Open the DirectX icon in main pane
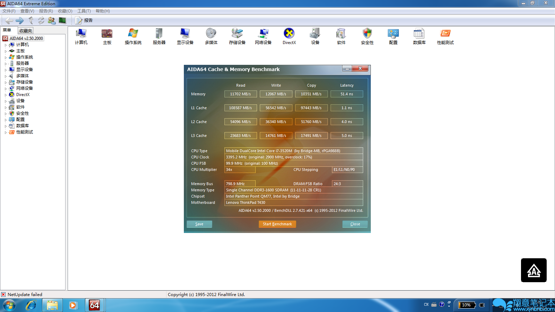This screenshot has width=555, height=312. [289, 36]
